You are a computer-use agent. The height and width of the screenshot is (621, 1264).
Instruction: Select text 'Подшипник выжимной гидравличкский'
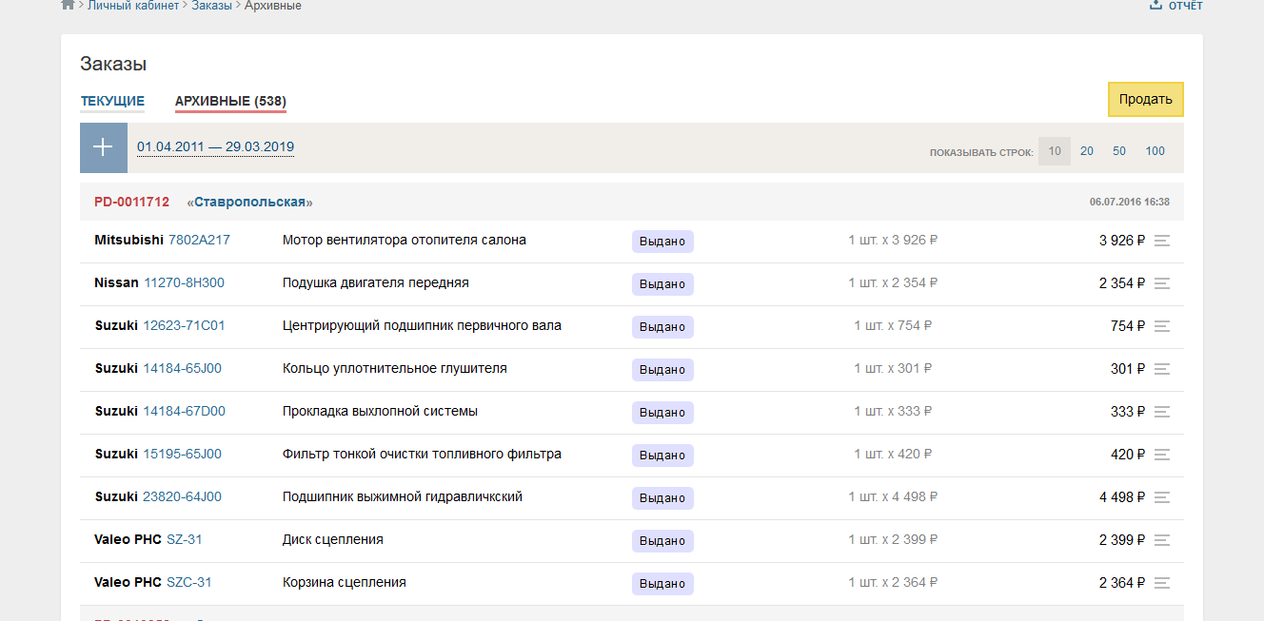tap(403, 496)
